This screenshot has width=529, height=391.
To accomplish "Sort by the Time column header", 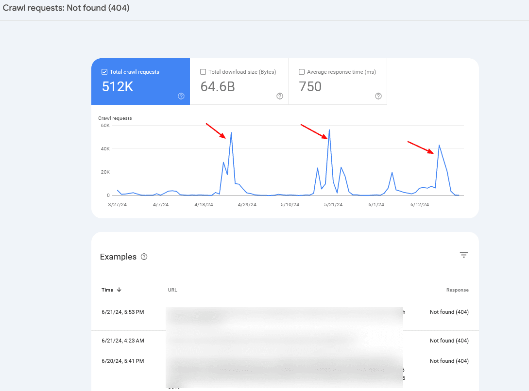I will tap(107, 290).
